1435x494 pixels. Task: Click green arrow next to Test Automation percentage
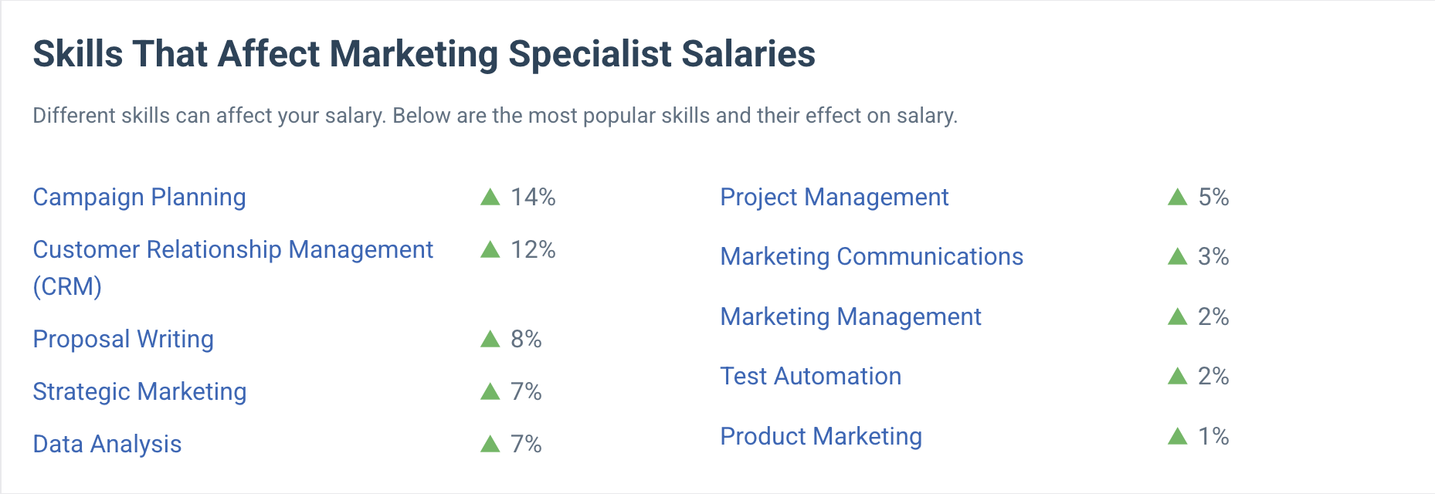[1178, 376]
